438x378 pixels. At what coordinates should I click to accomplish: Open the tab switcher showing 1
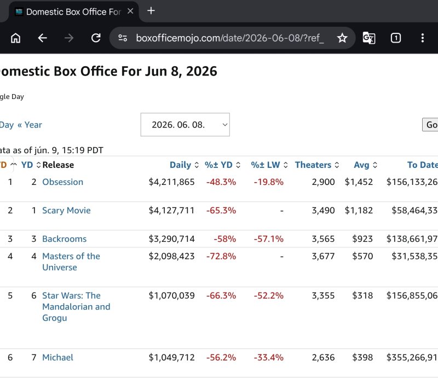tap(395, 38)
